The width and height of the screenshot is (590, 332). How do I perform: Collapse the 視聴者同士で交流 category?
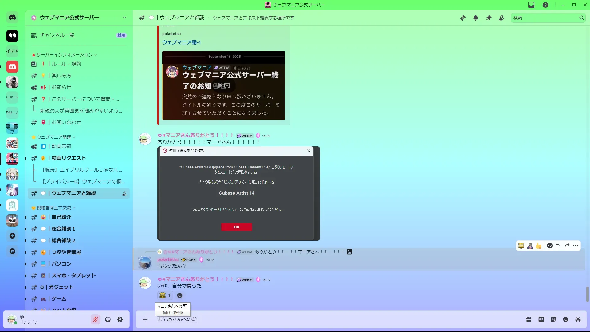coord(54,208)
